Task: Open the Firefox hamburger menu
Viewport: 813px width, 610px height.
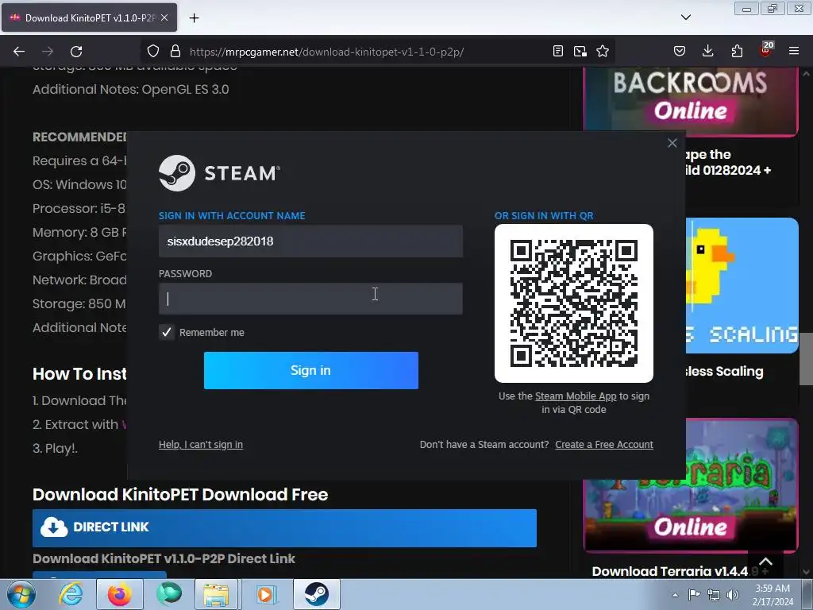Action: point(794,52)
